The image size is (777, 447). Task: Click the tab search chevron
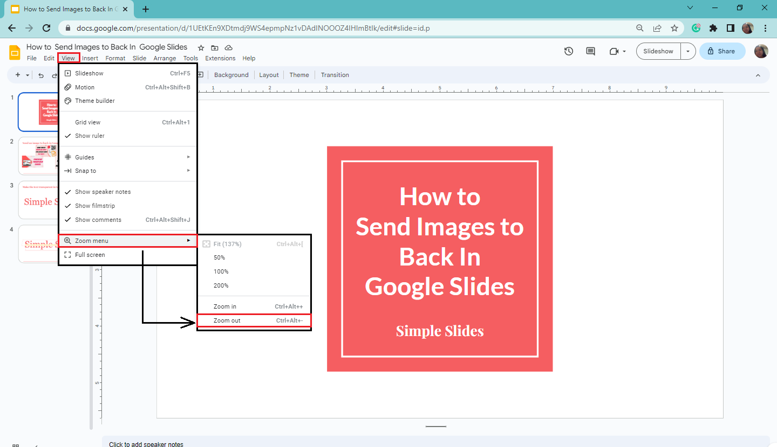pos(690,8)
